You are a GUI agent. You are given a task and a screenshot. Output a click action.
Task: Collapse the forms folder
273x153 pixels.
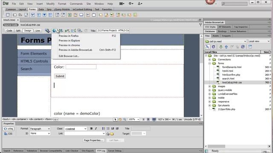point(209,63)
